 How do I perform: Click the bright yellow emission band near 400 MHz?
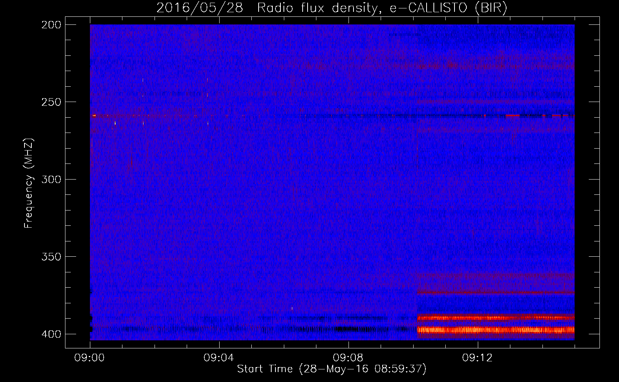point(495,330)
